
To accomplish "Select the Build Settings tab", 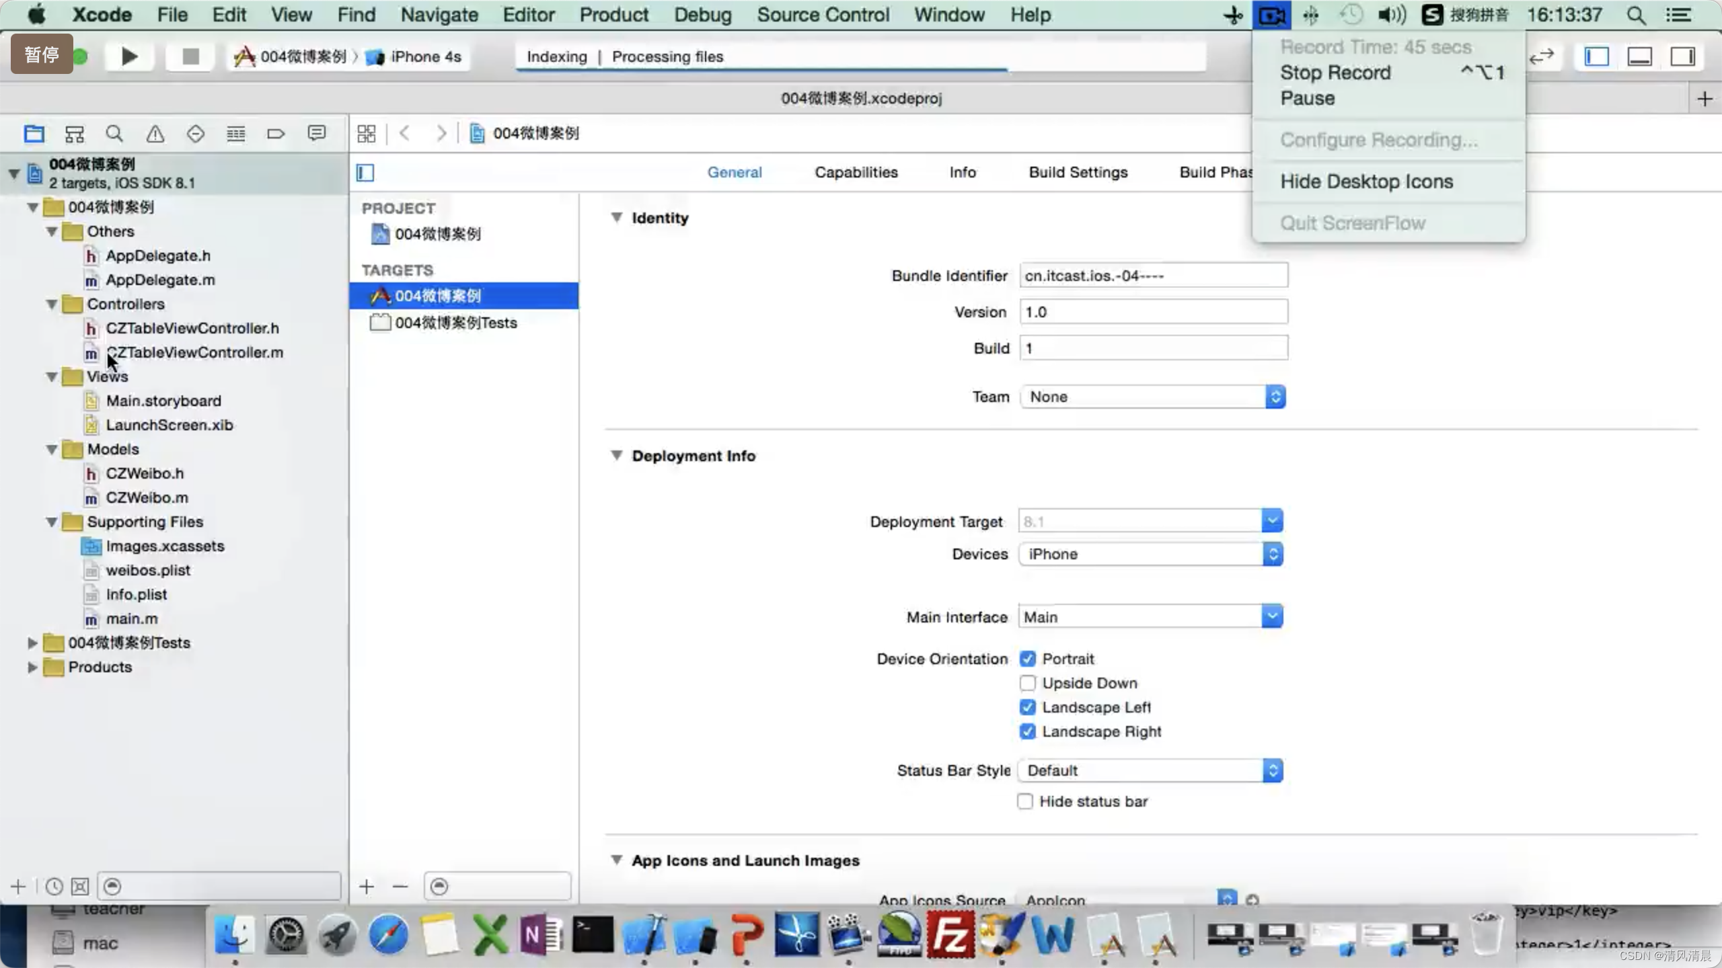I will pyautogui.click(x=1079, y=173).
